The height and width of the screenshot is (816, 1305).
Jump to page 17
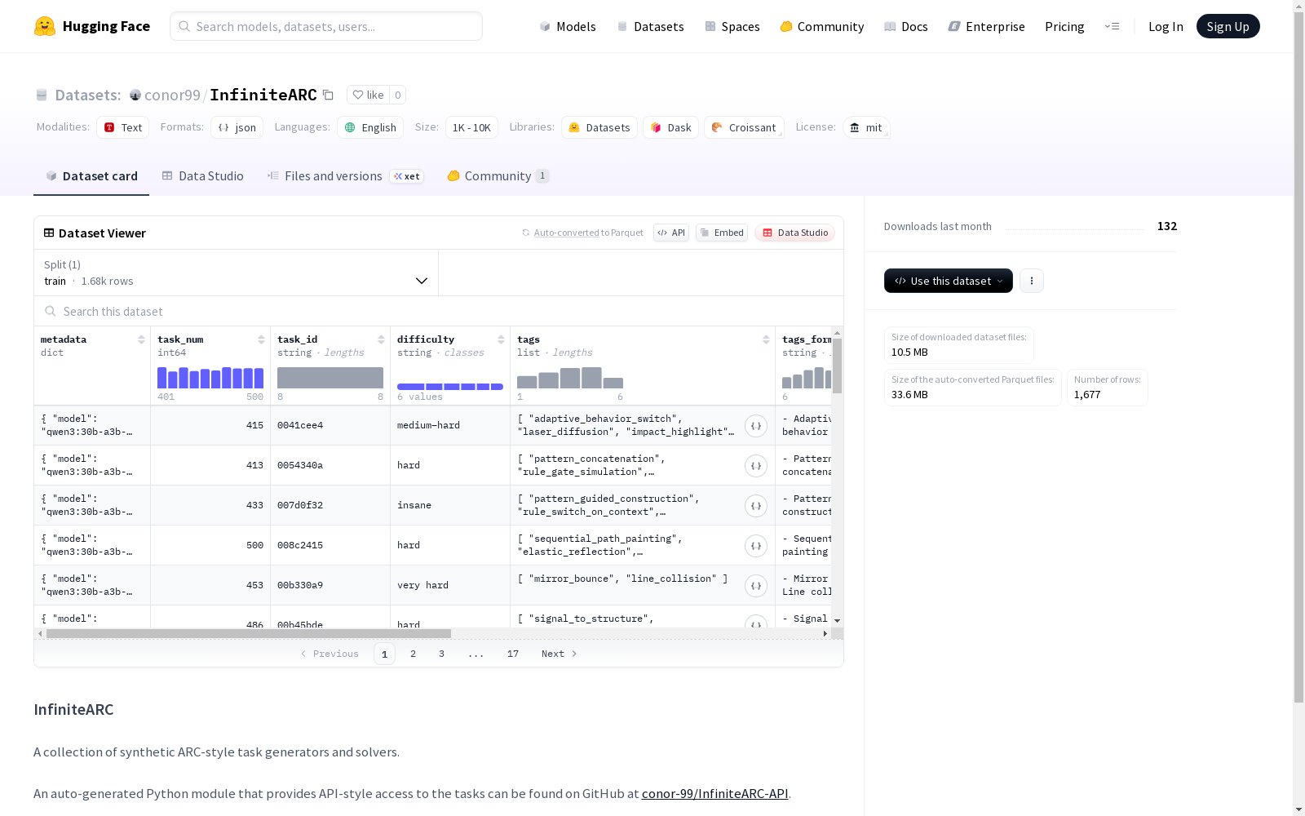513,654
